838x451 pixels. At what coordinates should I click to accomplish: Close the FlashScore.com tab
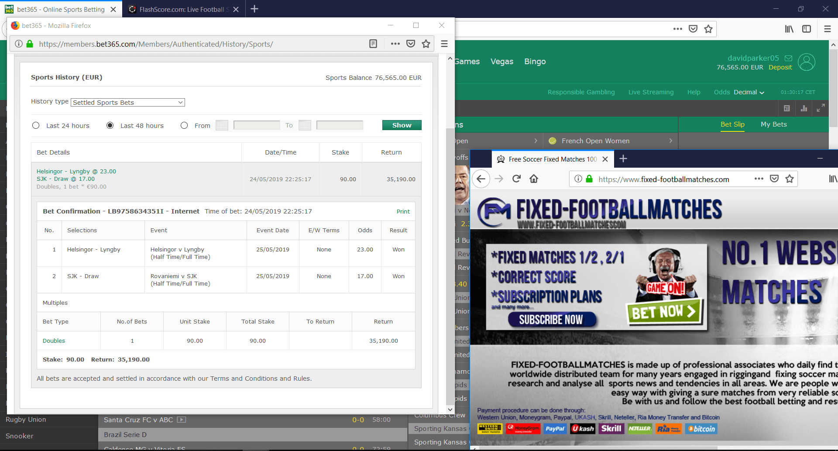click(236, 10)
